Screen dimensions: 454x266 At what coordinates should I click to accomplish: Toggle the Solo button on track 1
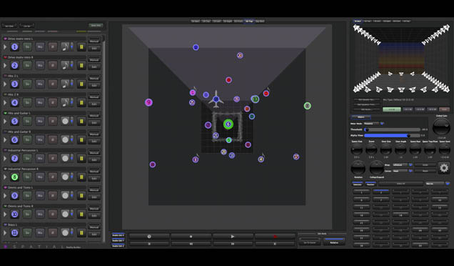pyautogui.click(x=27, y=46)
